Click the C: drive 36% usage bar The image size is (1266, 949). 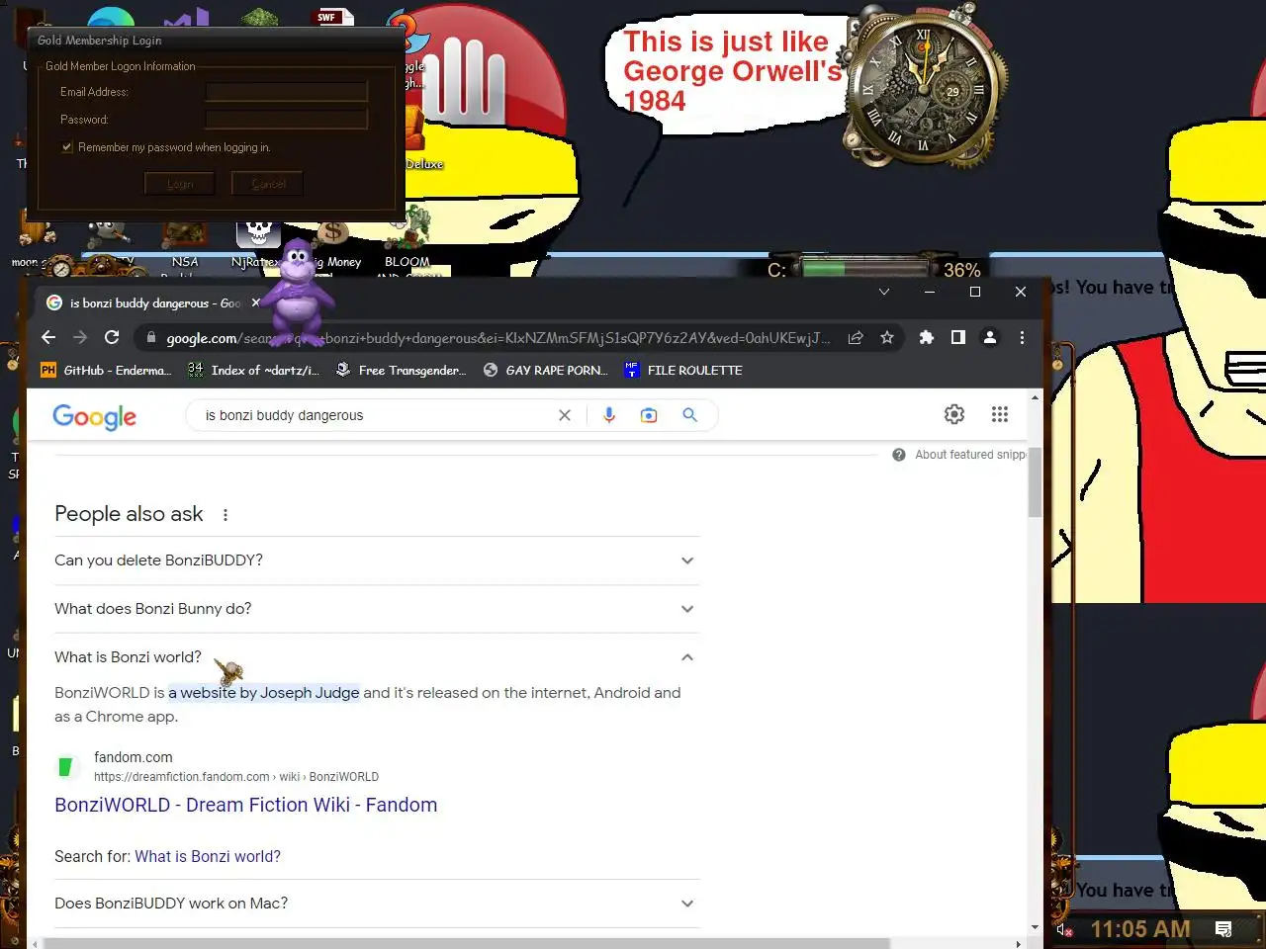867,268
